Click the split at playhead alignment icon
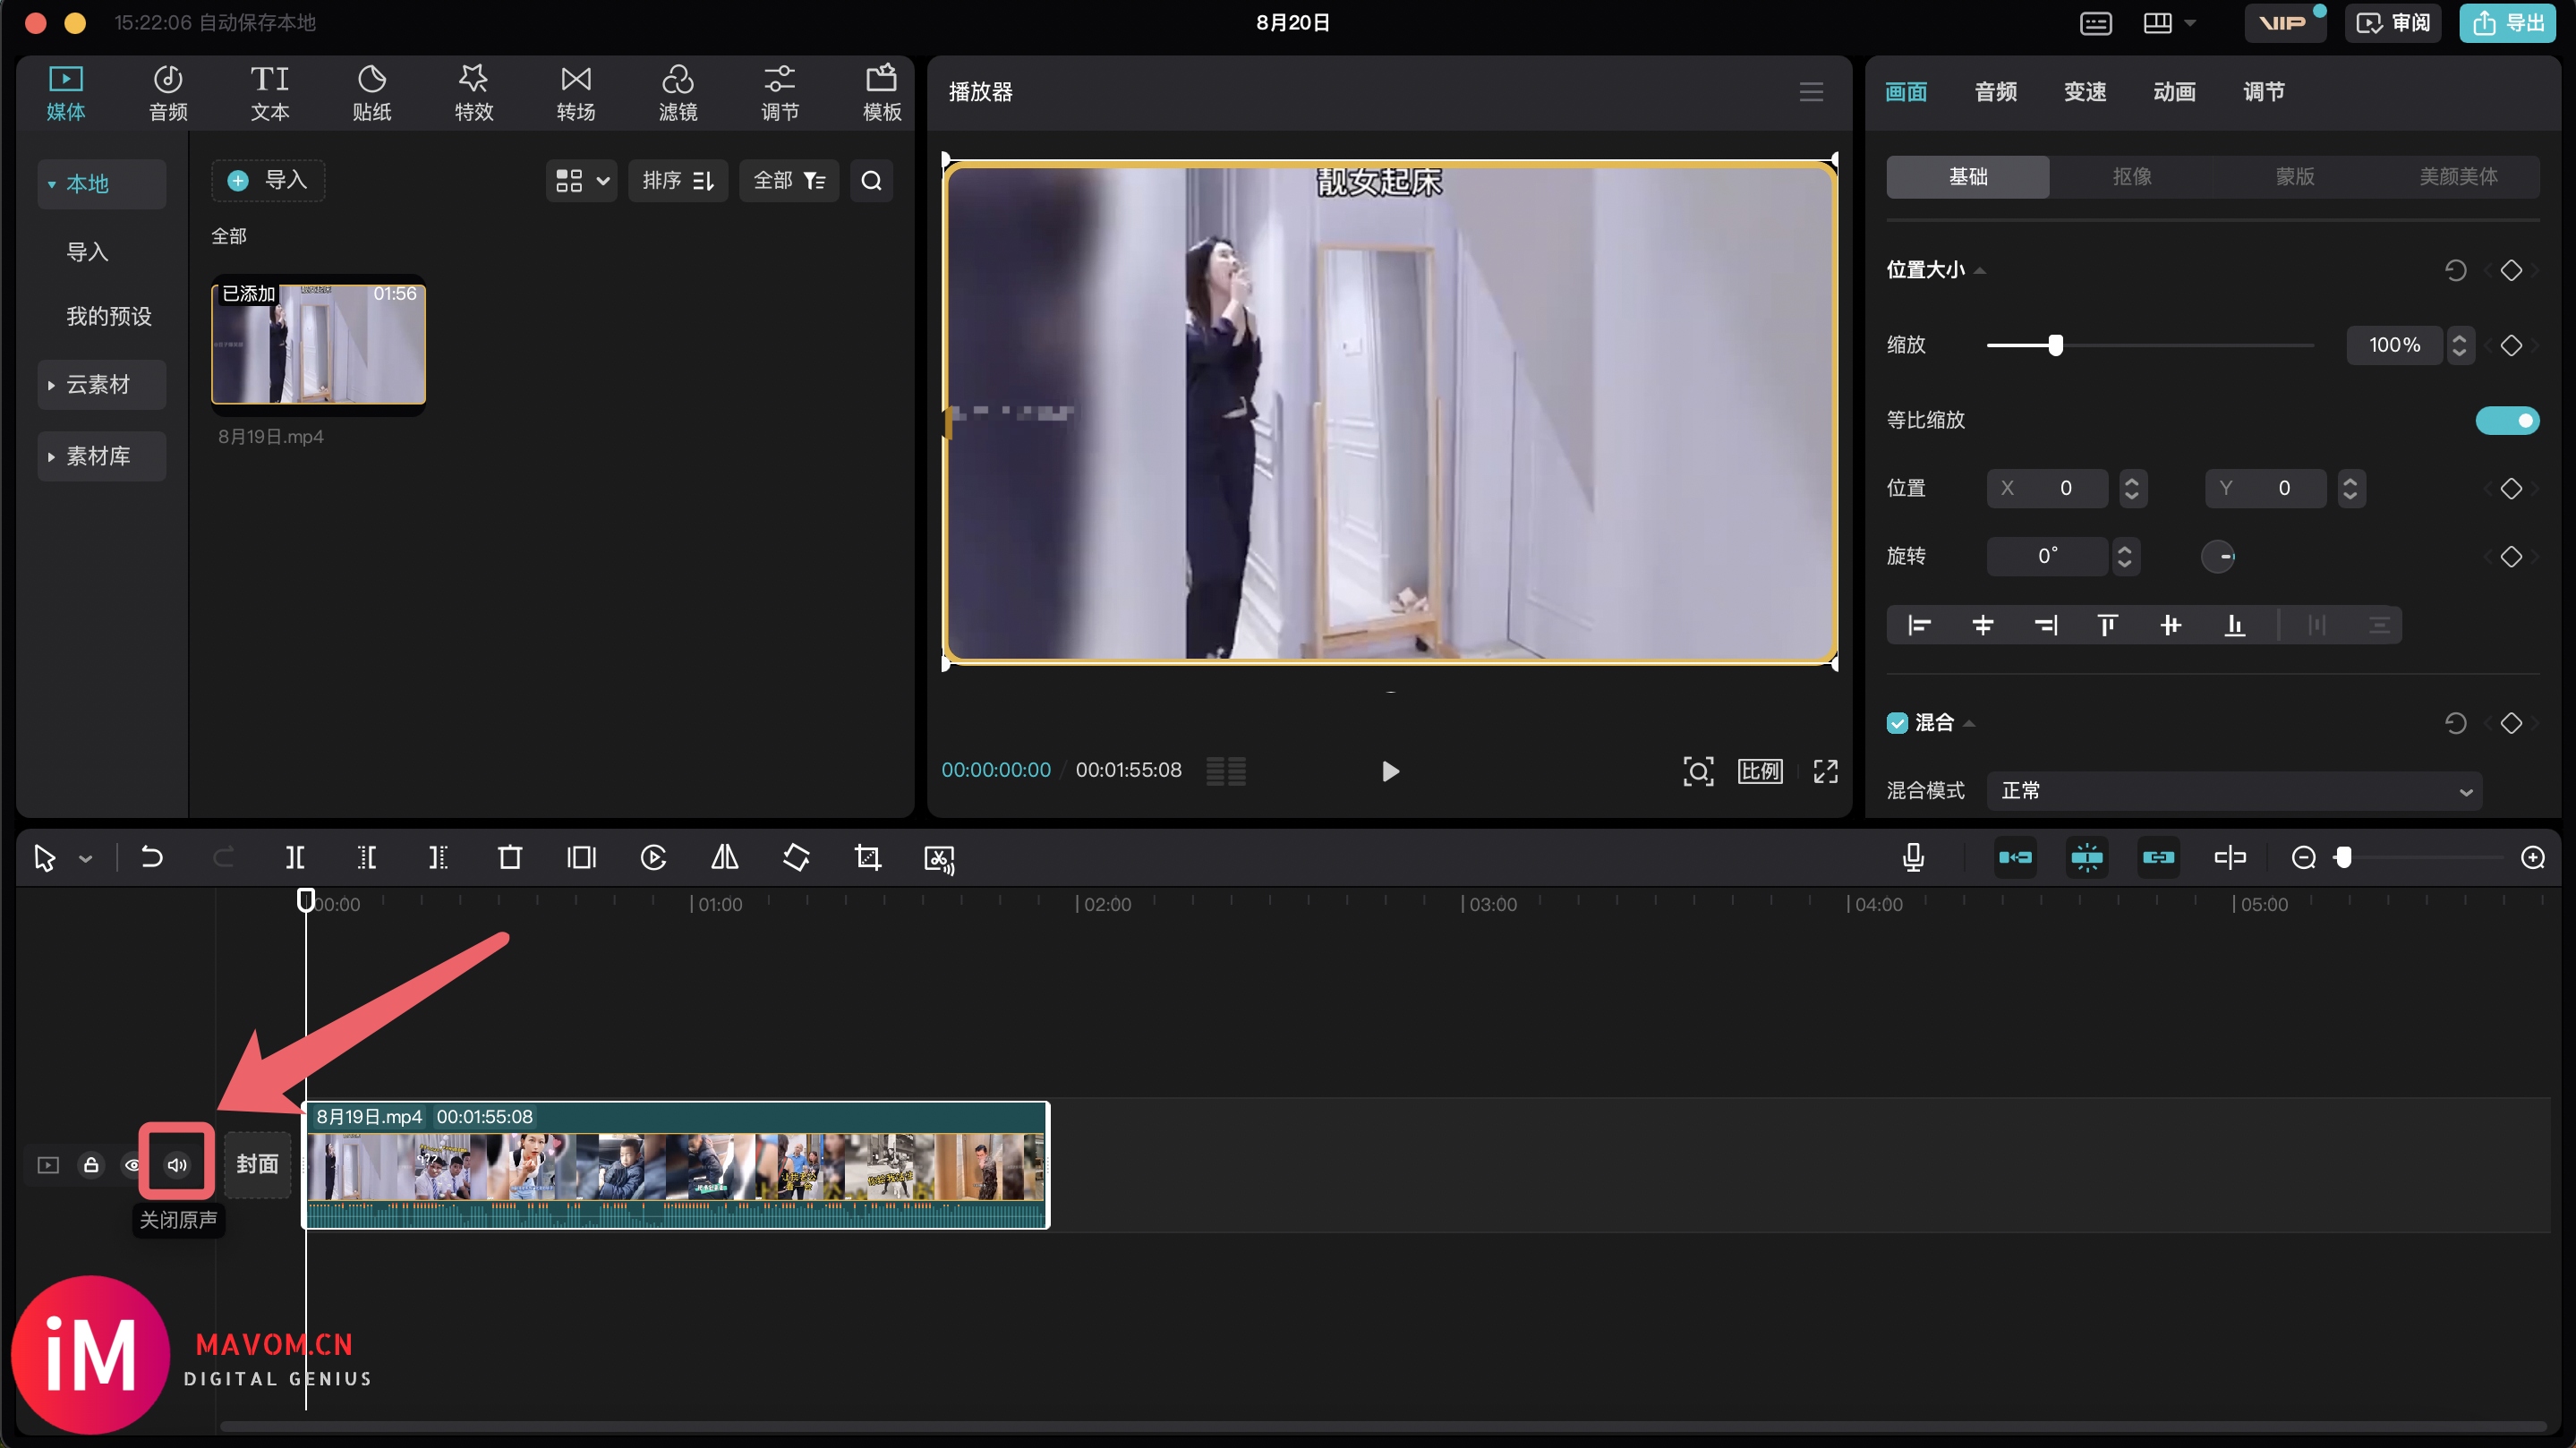Screen dimensions: 2576x1448 click(x=2230, y=857)
